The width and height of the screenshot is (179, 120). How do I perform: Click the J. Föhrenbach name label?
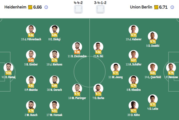(x=31, y=39)
